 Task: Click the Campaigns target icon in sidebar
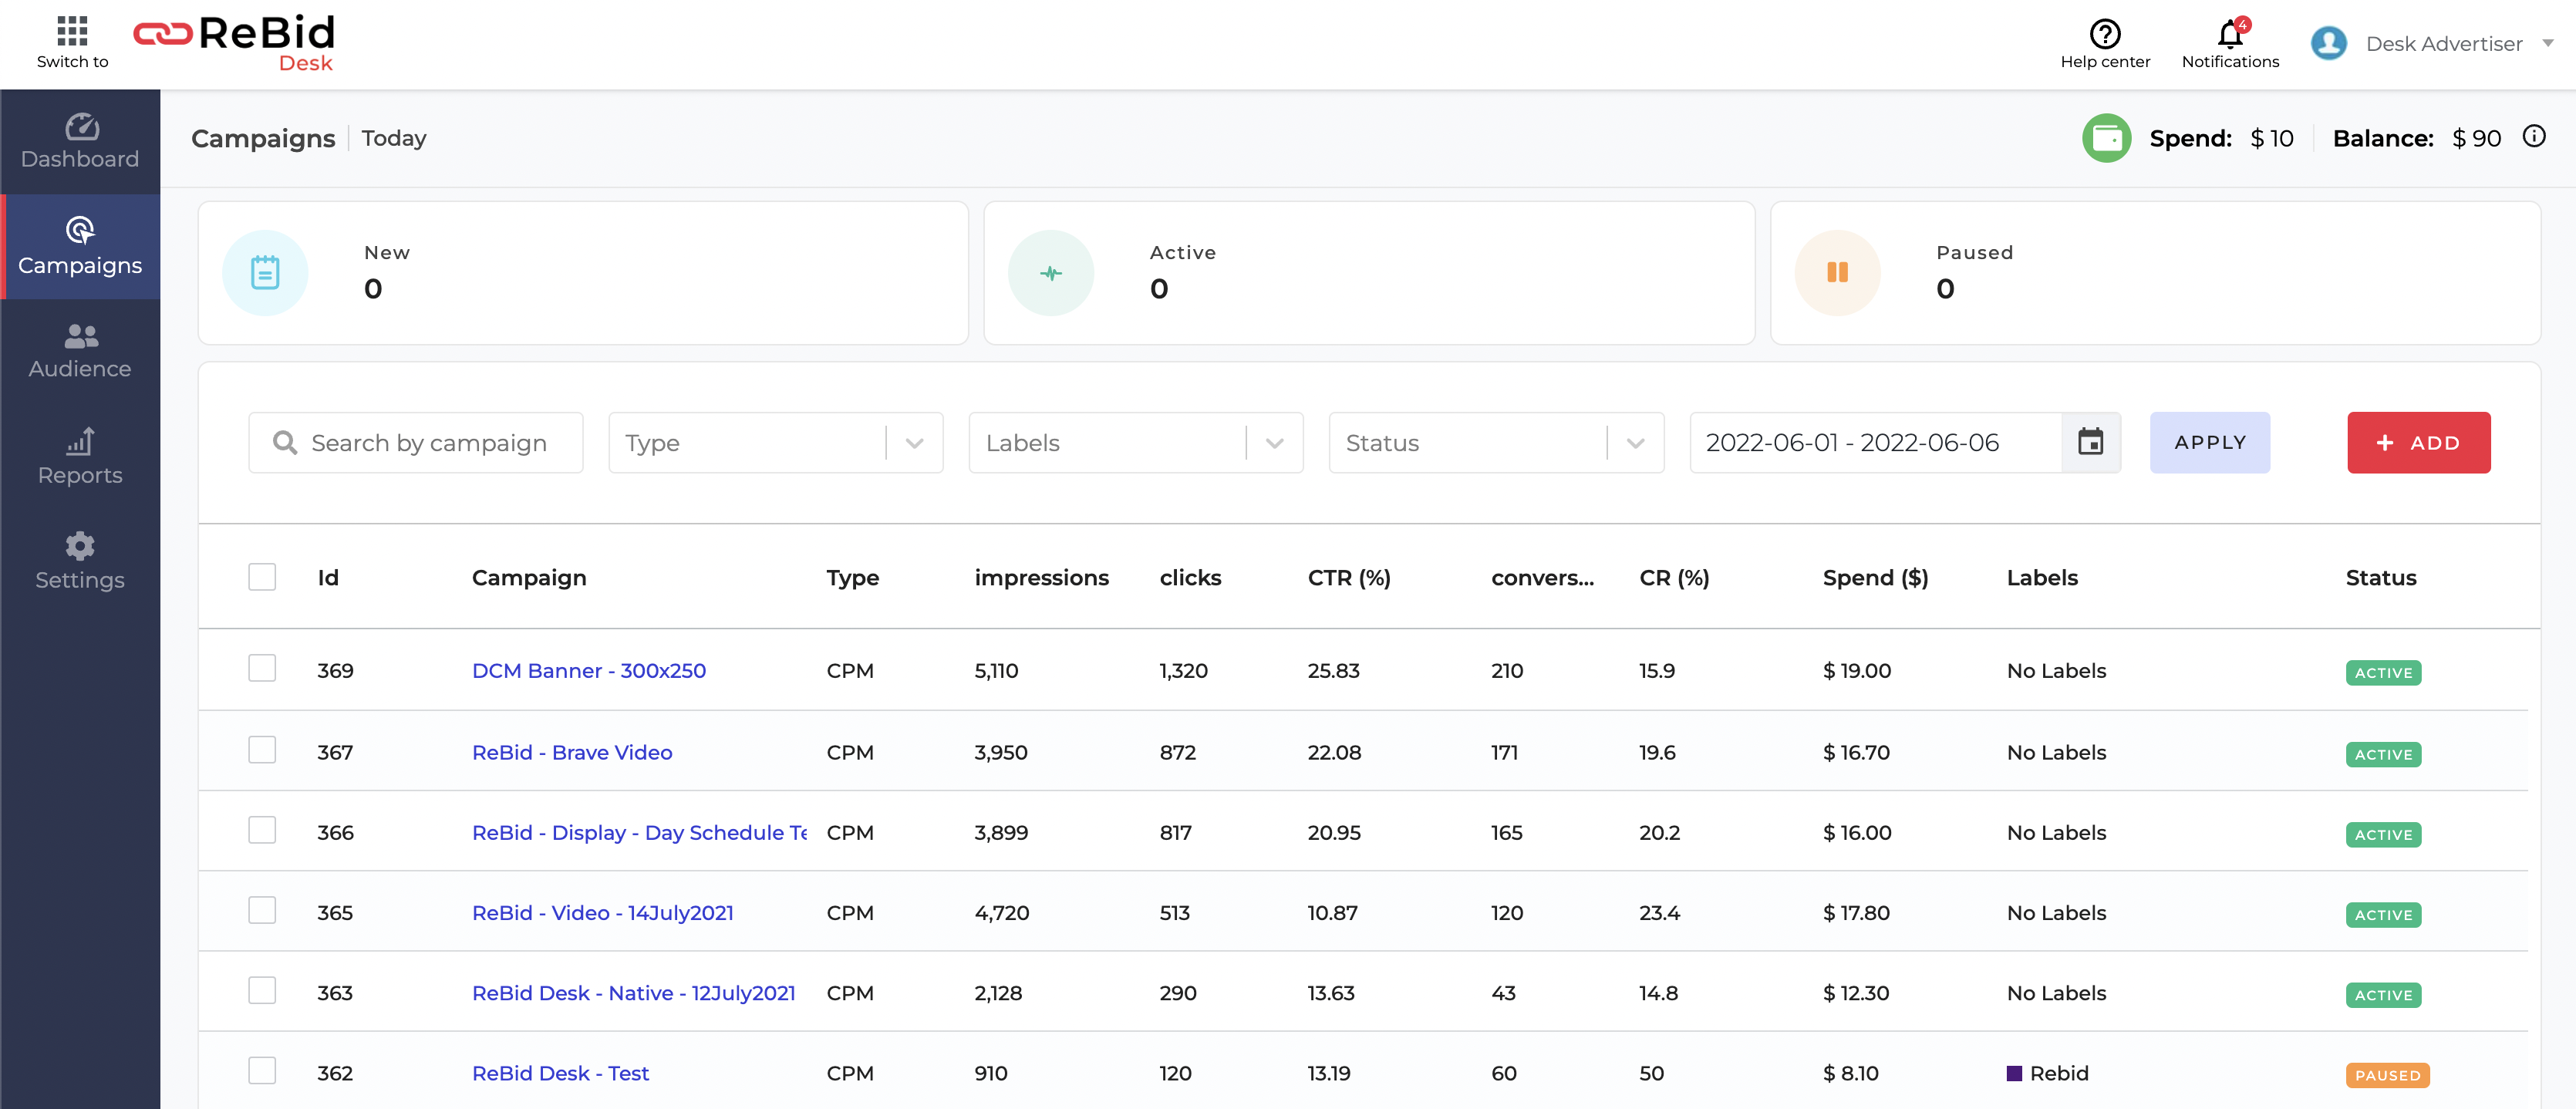coord(80,231)
